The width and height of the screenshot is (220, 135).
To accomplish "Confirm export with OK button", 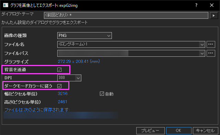I will pos(178,131).
